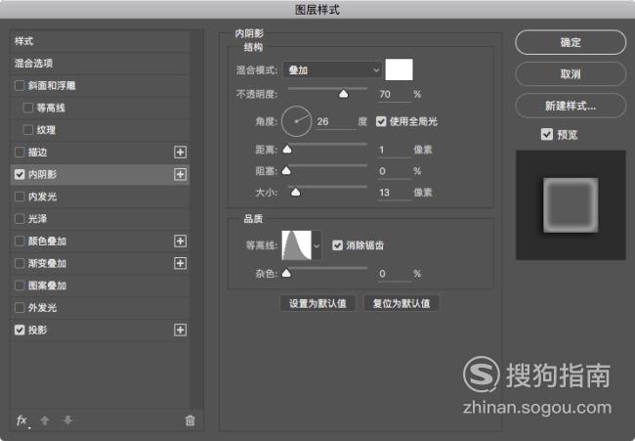The width and height of the screenshot is (635, 441).
Task: Toggle the 预览 checkbox
Action: [547, 134]
